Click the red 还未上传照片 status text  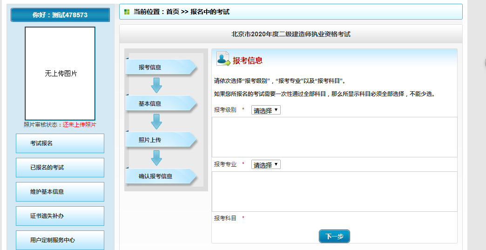pos(80,125)
